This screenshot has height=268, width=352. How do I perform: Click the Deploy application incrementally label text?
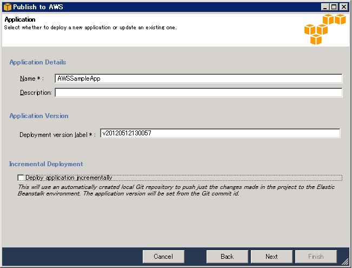point(69,178)
